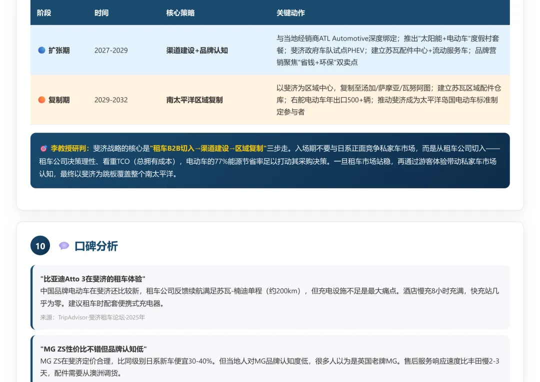Click the highlighted 租车B2B切入→渠道建设→区域复制 text
Image resolution: width=540 pixels, height=382 pixels.
coord(208,149)
